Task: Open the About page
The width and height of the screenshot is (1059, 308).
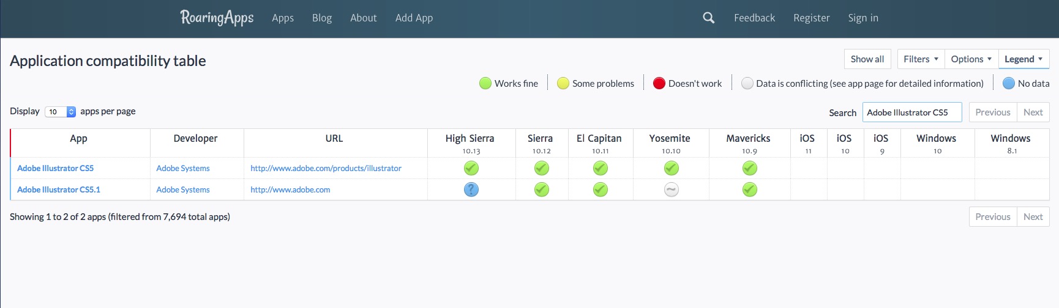Action: point(363,18)
